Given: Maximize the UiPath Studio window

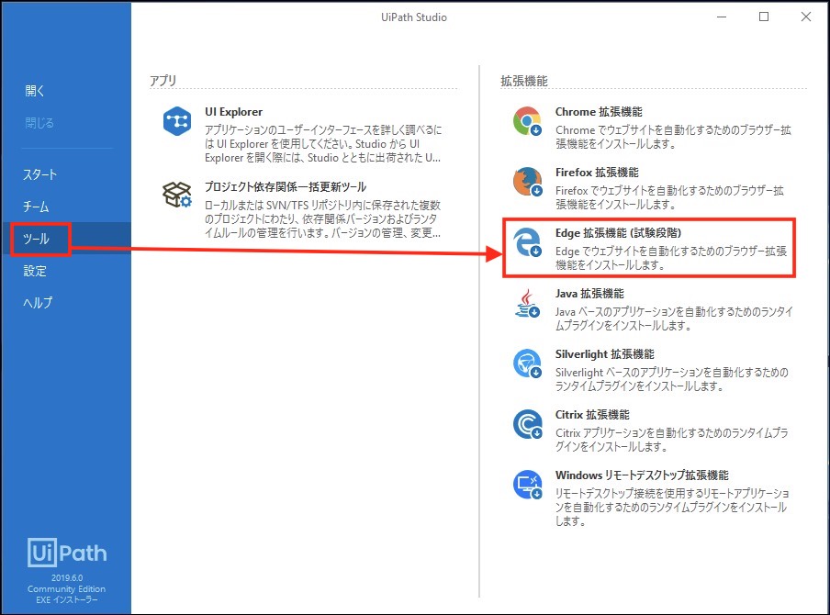Looking at the screenshot, I should (763, 17).
